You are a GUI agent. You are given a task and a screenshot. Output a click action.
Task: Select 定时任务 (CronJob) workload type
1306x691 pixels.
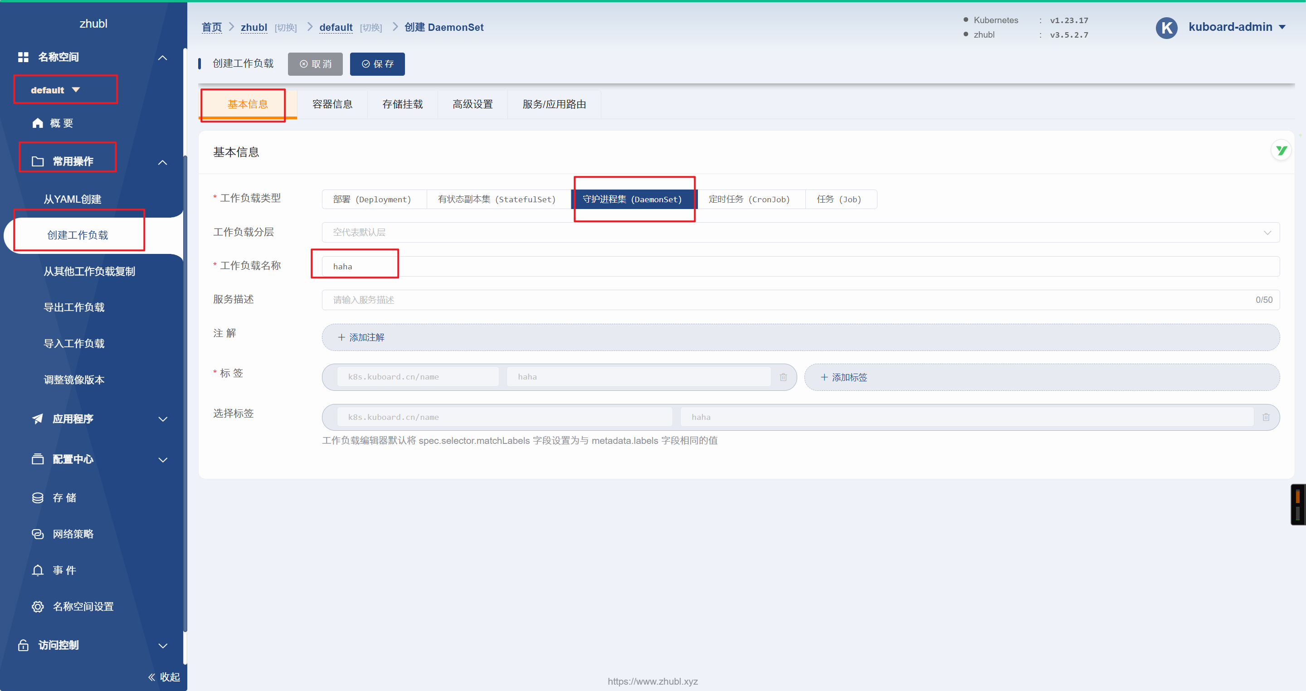point(751,199)
